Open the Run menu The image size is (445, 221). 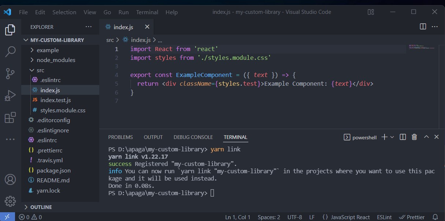pos(123,12)
